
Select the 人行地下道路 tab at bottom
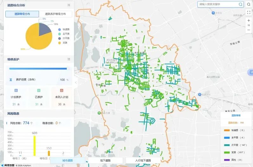point(143,161)
